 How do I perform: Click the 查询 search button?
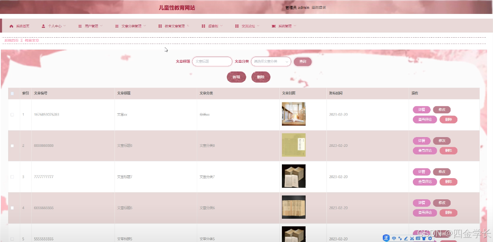(x=303, y=62)
